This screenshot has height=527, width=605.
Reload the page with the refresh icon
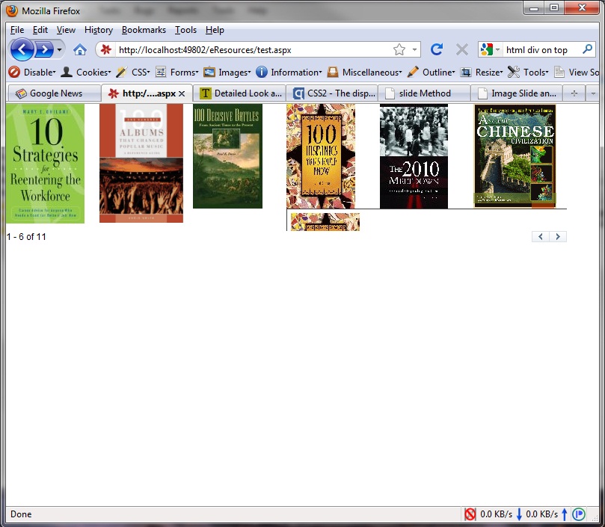click(x=437, y=50)
